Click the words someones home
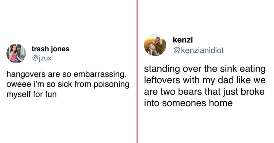The image size is (274, 143). (197, 103)
